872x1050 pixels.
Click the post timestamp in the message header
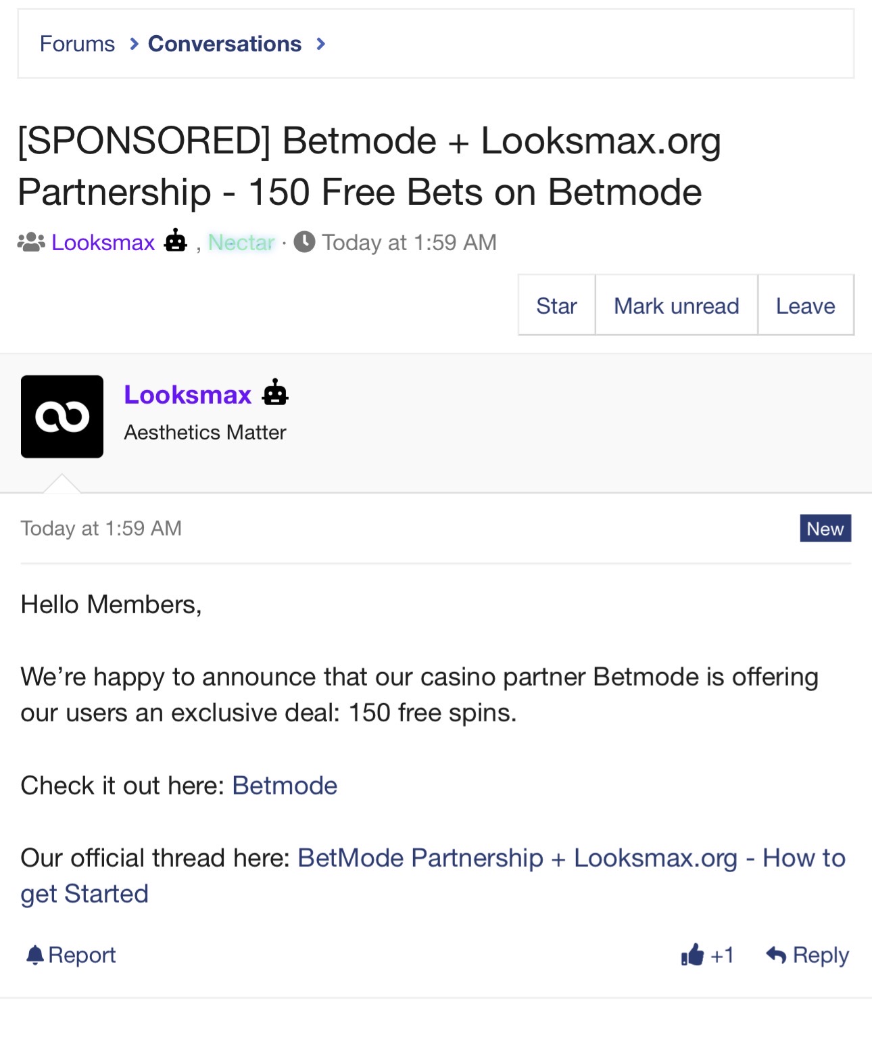[101, 528]
